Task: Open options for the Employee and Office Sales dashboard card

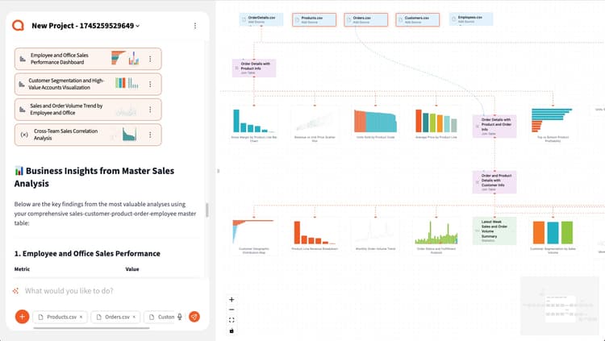Action: [x=150, y=59]
